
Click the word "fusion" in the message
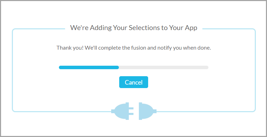click(136, 48)
